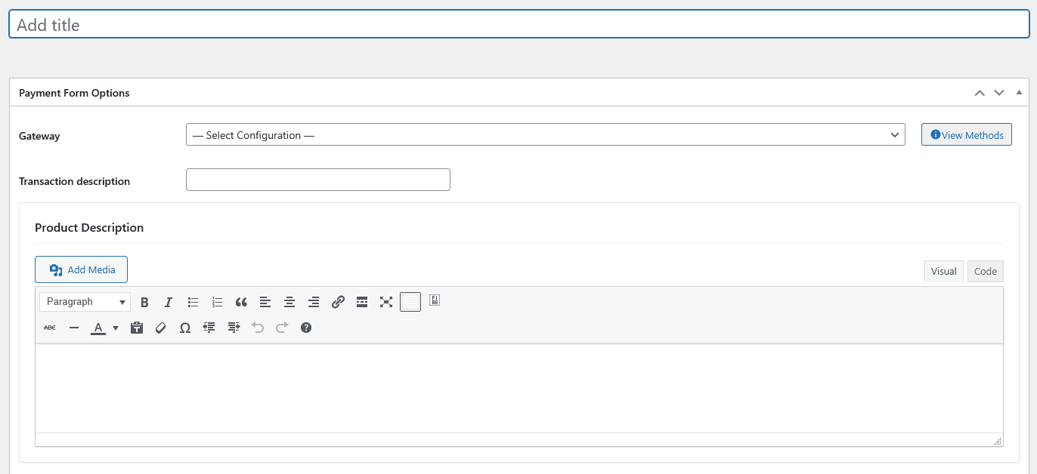Insert a blockquote
Screen dimensions: 1037x474
point(241,302)
